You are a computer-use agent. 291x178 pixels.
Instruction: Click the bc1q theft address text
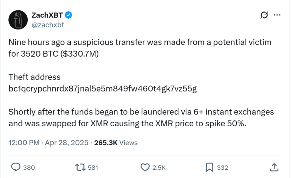click(x=102, y=88)
